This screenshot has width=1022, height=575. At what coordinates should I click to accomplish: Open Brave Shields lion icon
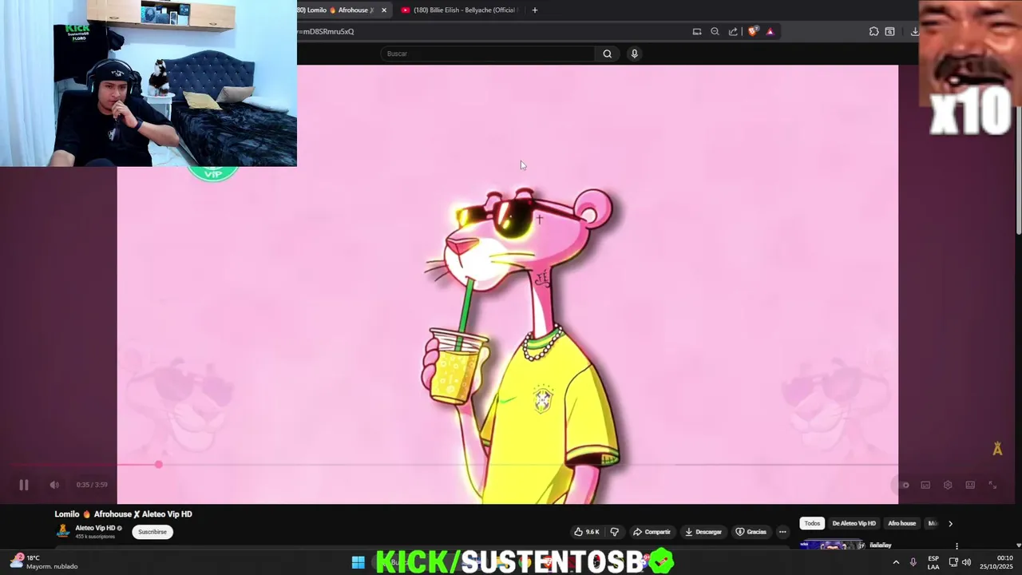(752, 31)
